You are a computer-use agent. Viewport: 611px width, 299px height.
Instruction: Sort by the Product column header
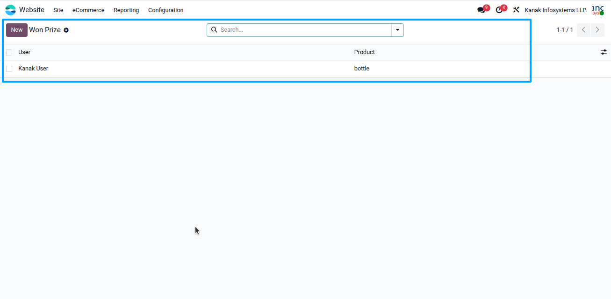click(x=365, y=52)
